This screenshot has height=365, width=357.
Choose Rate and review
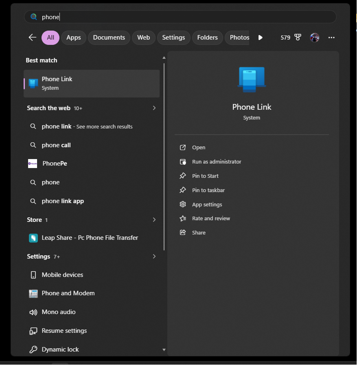click(211, 218)
